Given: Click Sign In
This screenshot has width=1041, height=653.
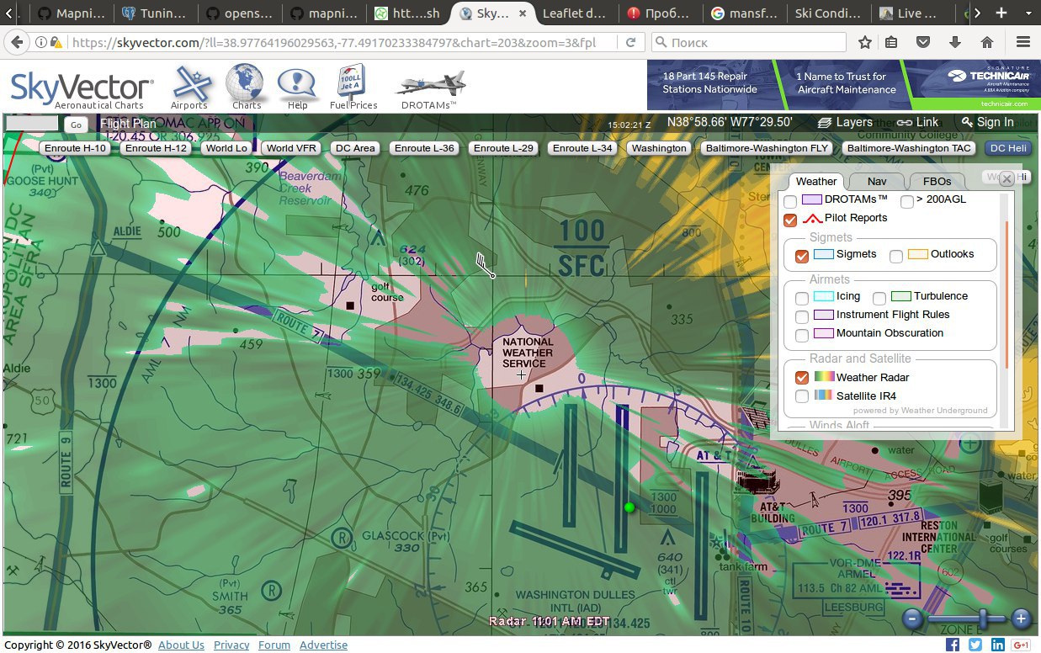Looking at the screenshot, I should pyautogui.click(x=987, y=122).
